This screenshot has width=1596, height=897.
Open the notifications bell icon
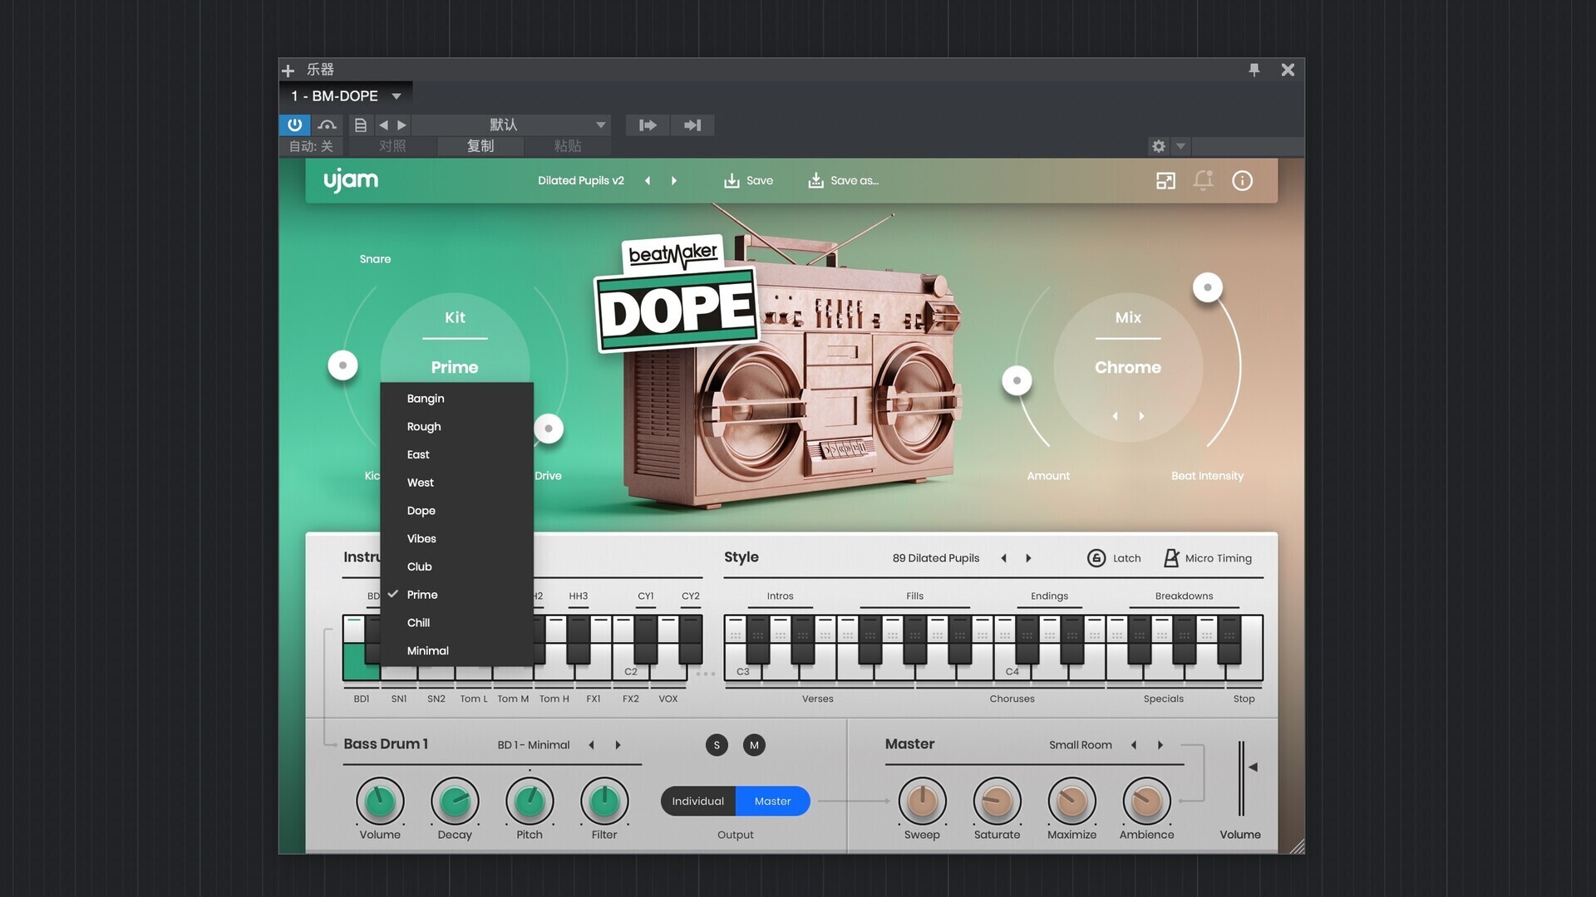(1204, 180)
